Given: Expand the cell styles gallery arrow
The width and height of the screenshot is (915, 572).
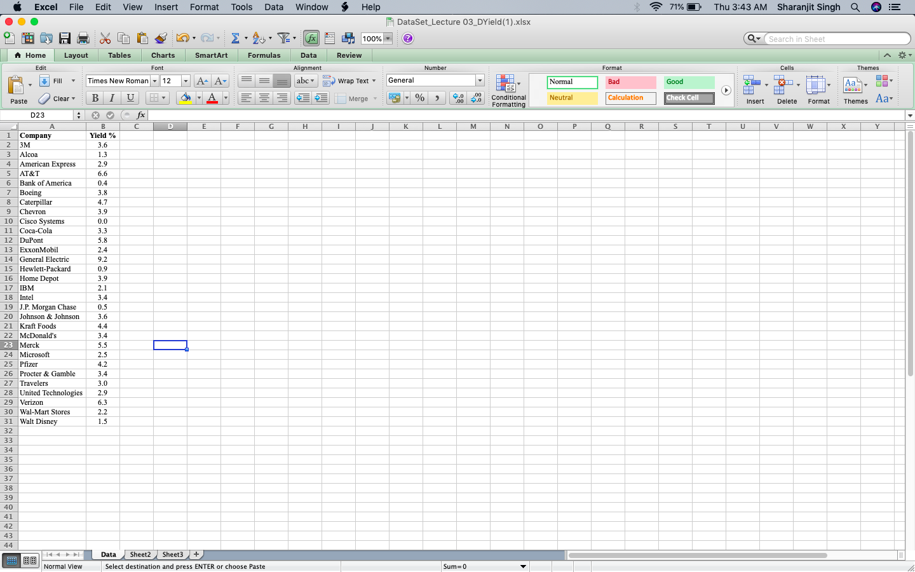Looking at the screenshot, I should 726,90.
